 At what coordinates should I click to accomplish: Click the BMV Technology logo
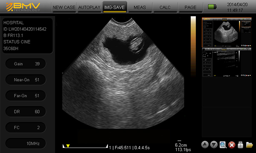tap(23, 7)
